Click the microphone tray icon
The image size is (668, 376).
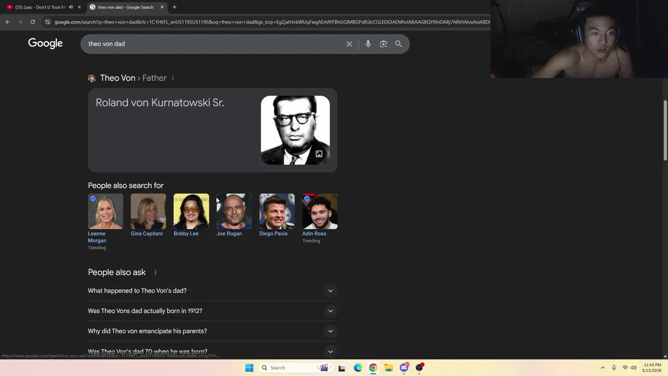(x=614, y=368)
